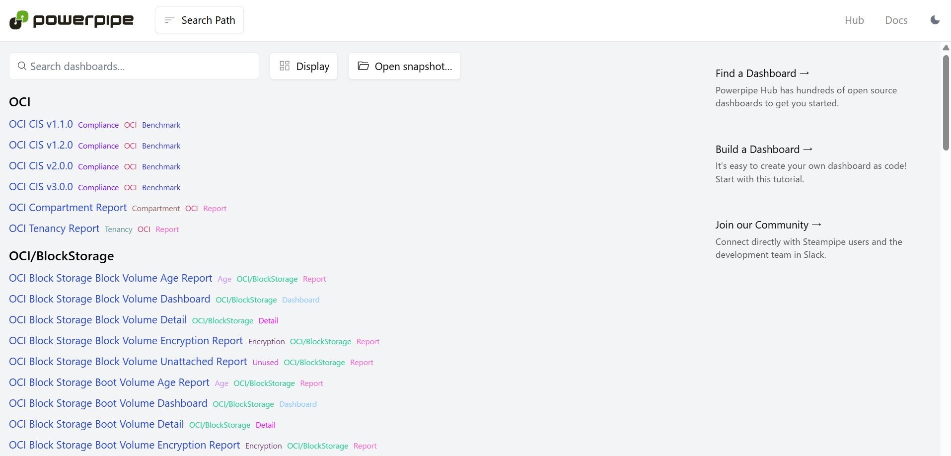
Task: Click the Dashboard tag on Block Volume Dashboard row
Action: tap(301, 300)
